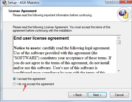Click the "Setup - ASA Maestro" title text
The image size is (132, 102).
tap(23, 3)
